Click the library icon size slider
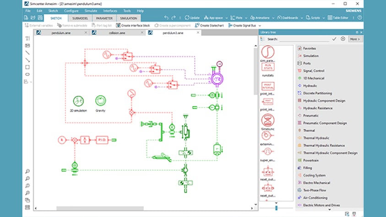386x217 pixels. (x=276, y=208)
